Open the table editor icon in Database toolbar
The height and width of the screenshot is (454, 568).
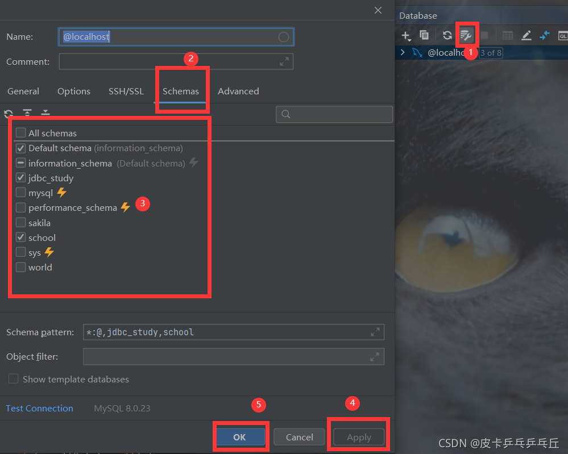click(508, 35)
